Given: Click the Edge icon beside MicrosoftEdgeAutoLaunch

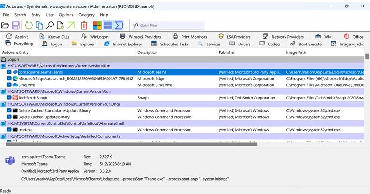Looking at the screenshot, I should [x=15, y=78].
